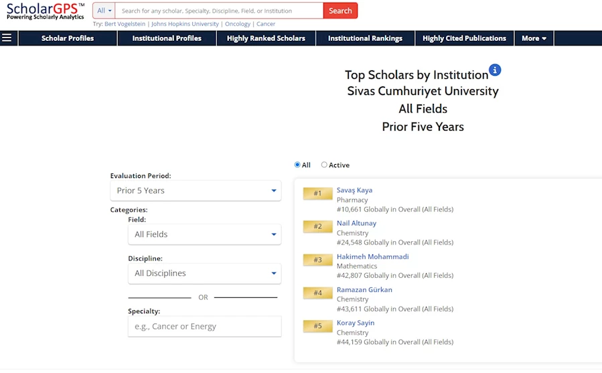Viewport: 602px width, 373px height.
Task: Select the All radio button
Action: pos(297,165)
